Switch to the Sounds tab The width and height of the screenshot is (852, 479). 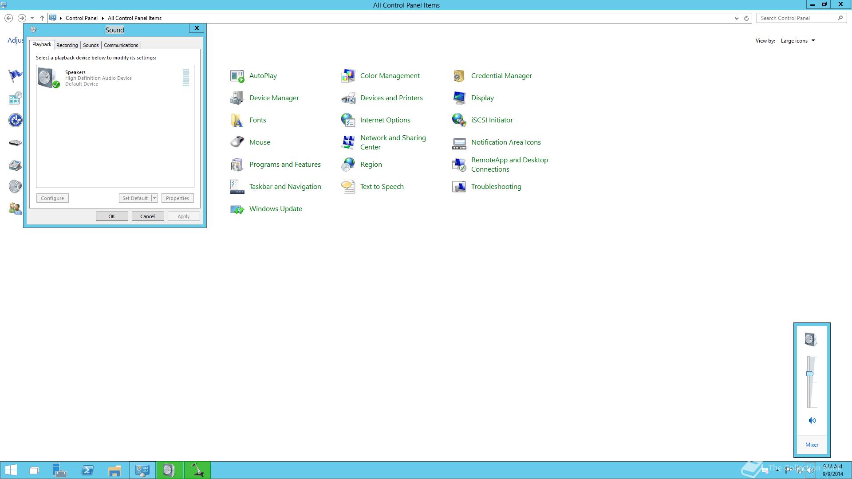coord(91,45)
